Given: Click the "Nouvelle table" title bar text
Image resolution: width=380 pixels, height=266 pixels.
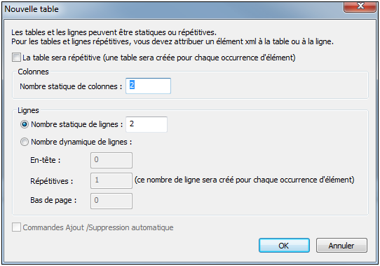Looking at the screenshot, I should (x=32, y=9).
